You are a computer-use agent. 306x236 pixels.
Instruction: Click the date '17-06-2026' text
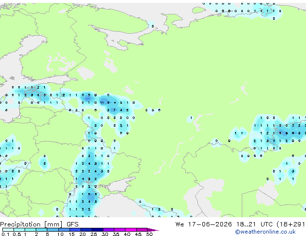[x=210, y=224]
